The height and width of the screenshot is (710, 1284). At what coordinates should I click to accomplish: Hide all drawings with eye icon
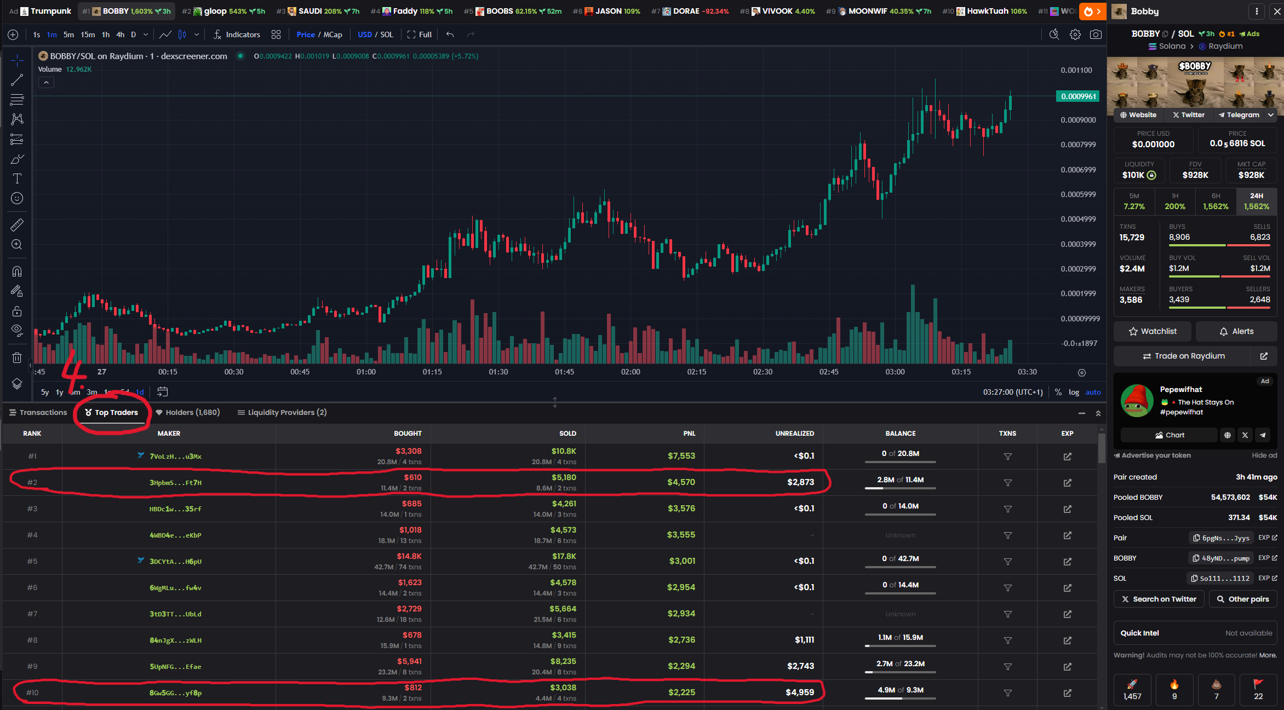17,331
